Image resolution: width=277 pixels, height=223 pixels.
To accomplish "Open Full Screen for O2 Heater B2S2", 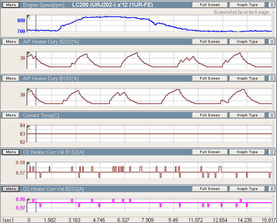I will [210, 189].
